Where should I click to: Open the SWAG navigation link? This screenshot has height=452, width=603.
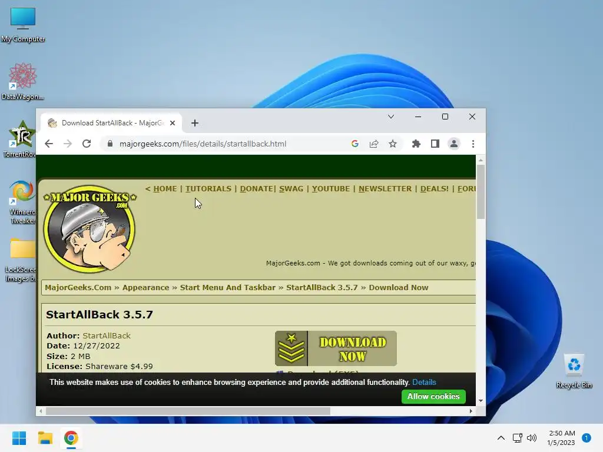coord(291,189)
